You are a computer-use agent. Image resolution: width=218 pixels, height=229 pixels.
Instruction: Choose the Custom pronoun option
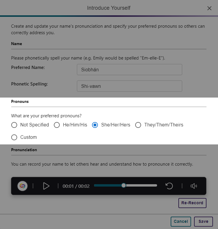(x=14, y=137)
